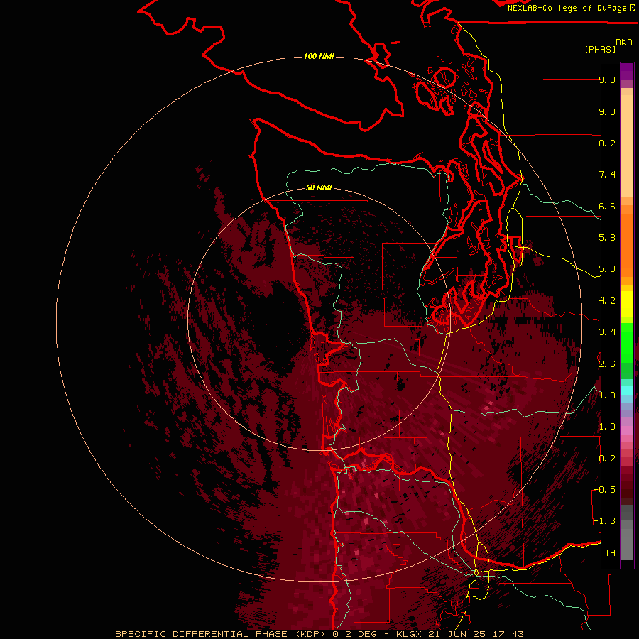Viewport: 639px width, 639px height.
Task: Click the NEXLAB-College of DuPage label
Action: 567,8
